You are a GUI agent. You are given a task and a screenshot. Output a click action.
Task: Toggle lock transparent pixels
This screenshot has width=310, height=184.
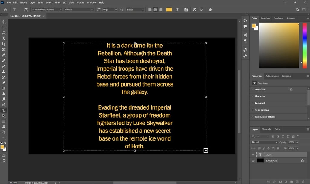point(259,148)
